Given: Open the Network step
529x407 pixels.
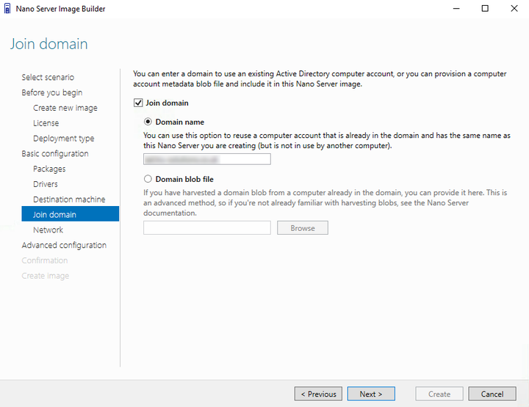Looking at the screenshot, I should click(x=48, y=230).
